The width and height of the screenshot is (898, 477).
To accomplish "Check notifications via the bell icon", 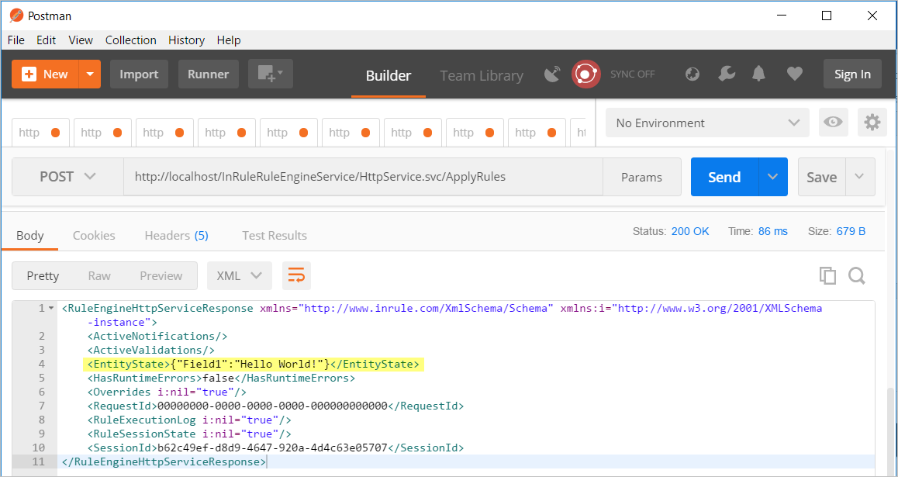I will point(758,73).
